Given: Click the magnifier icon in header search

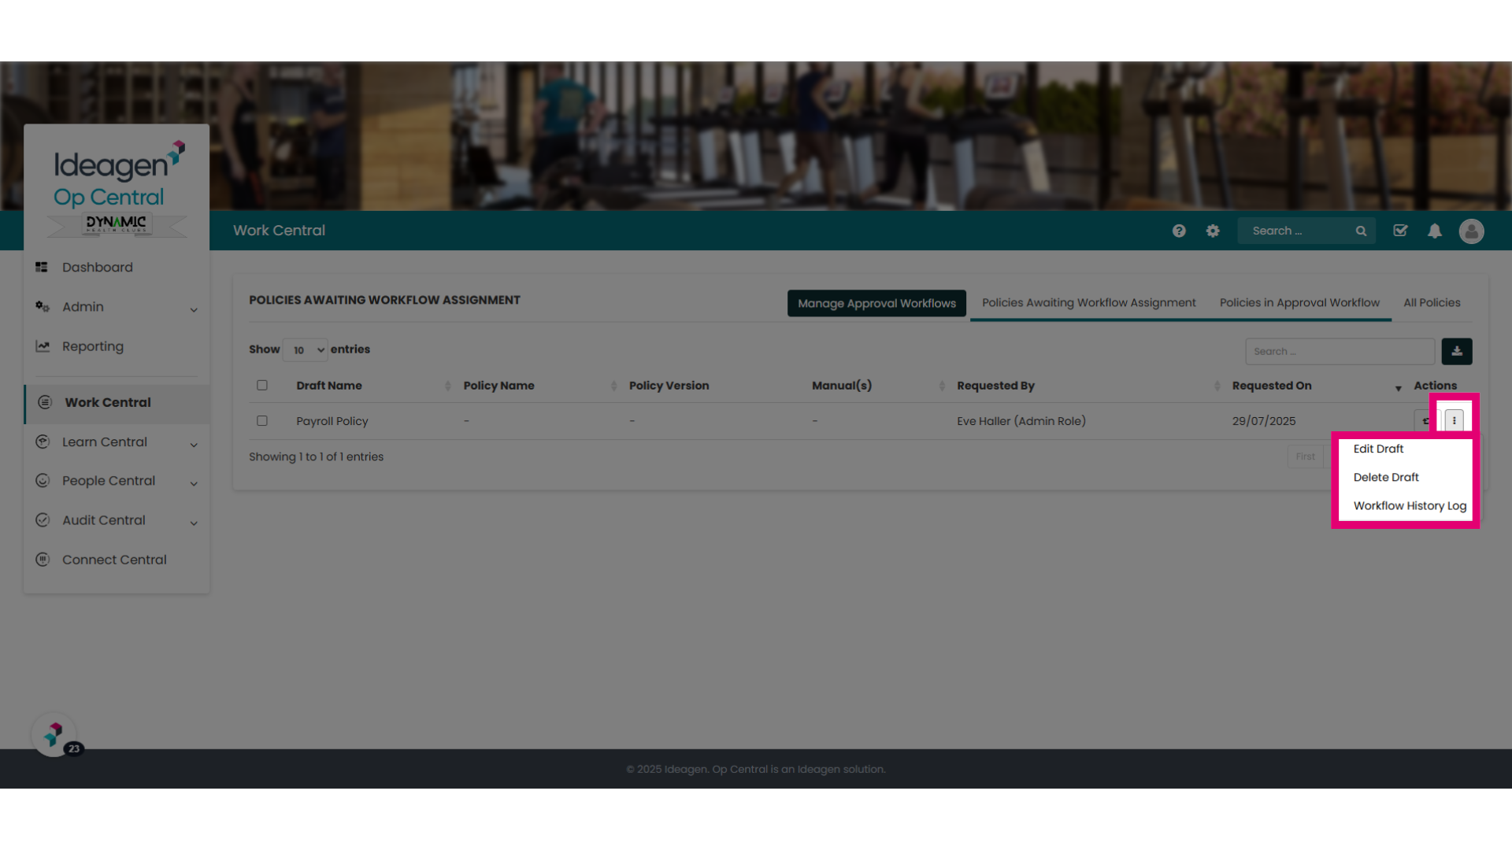Looking at the screenshot, I should 1361,231.
